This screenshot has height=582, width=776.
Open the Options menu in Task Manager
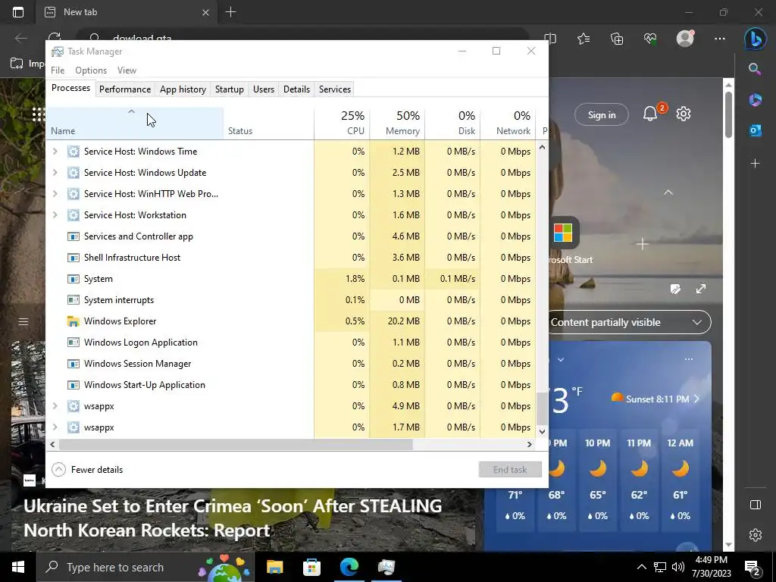[91, 70]
